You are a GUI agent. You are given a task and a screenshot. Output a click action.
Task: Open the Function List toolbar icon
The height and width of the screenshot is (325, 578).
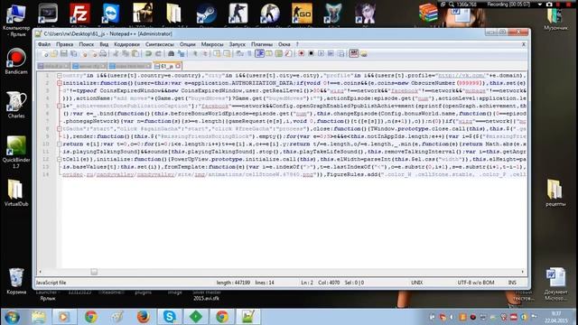pos(289,54)
